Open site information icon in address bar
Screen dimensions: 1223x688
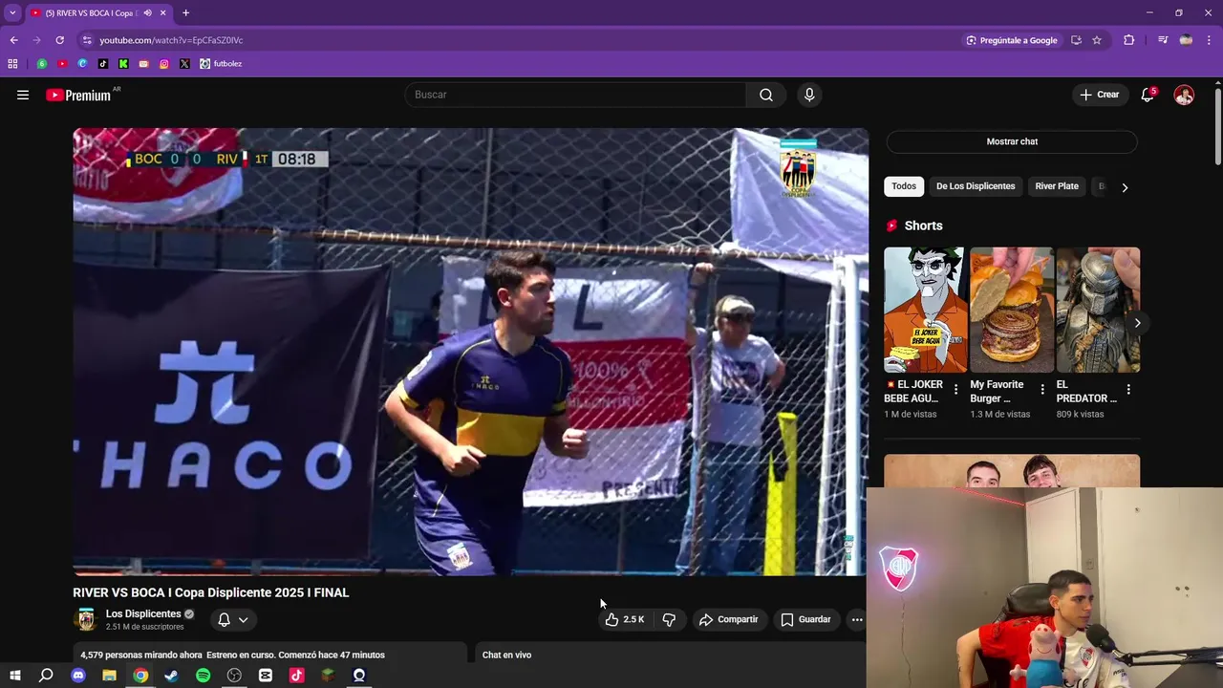(87, 40)
